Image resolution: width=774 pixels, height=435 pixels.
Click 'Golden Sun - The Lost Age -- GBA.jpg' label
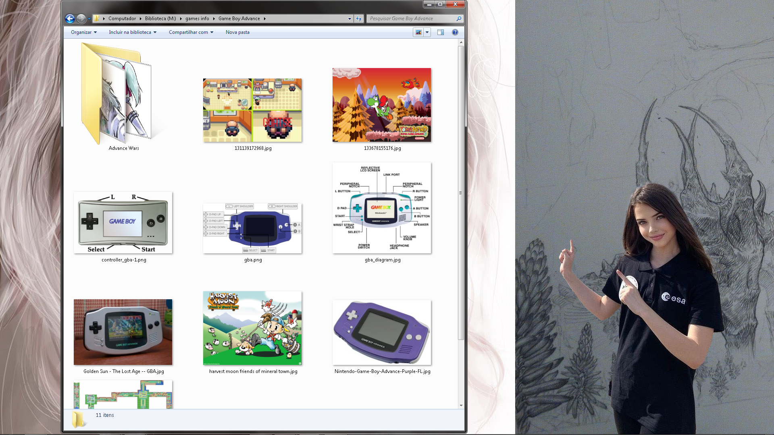[x=124, y=371]
